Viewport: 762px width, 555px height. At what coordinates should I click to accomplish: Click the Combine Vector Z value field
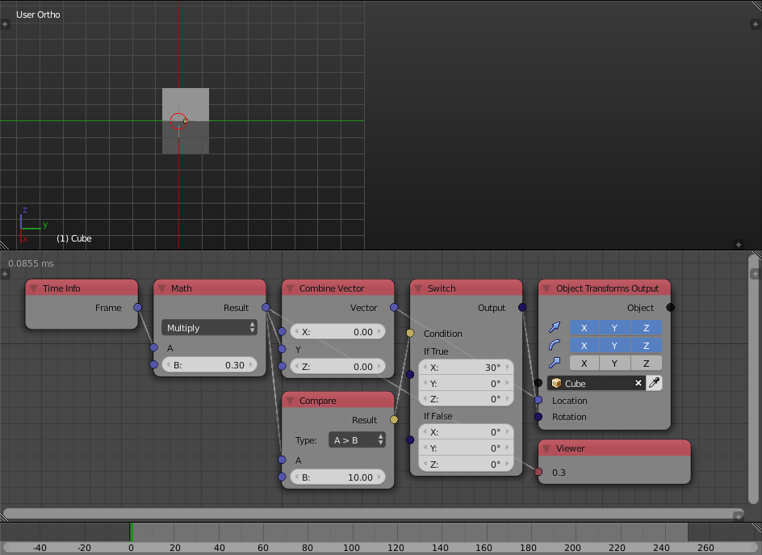click(337, 367)
